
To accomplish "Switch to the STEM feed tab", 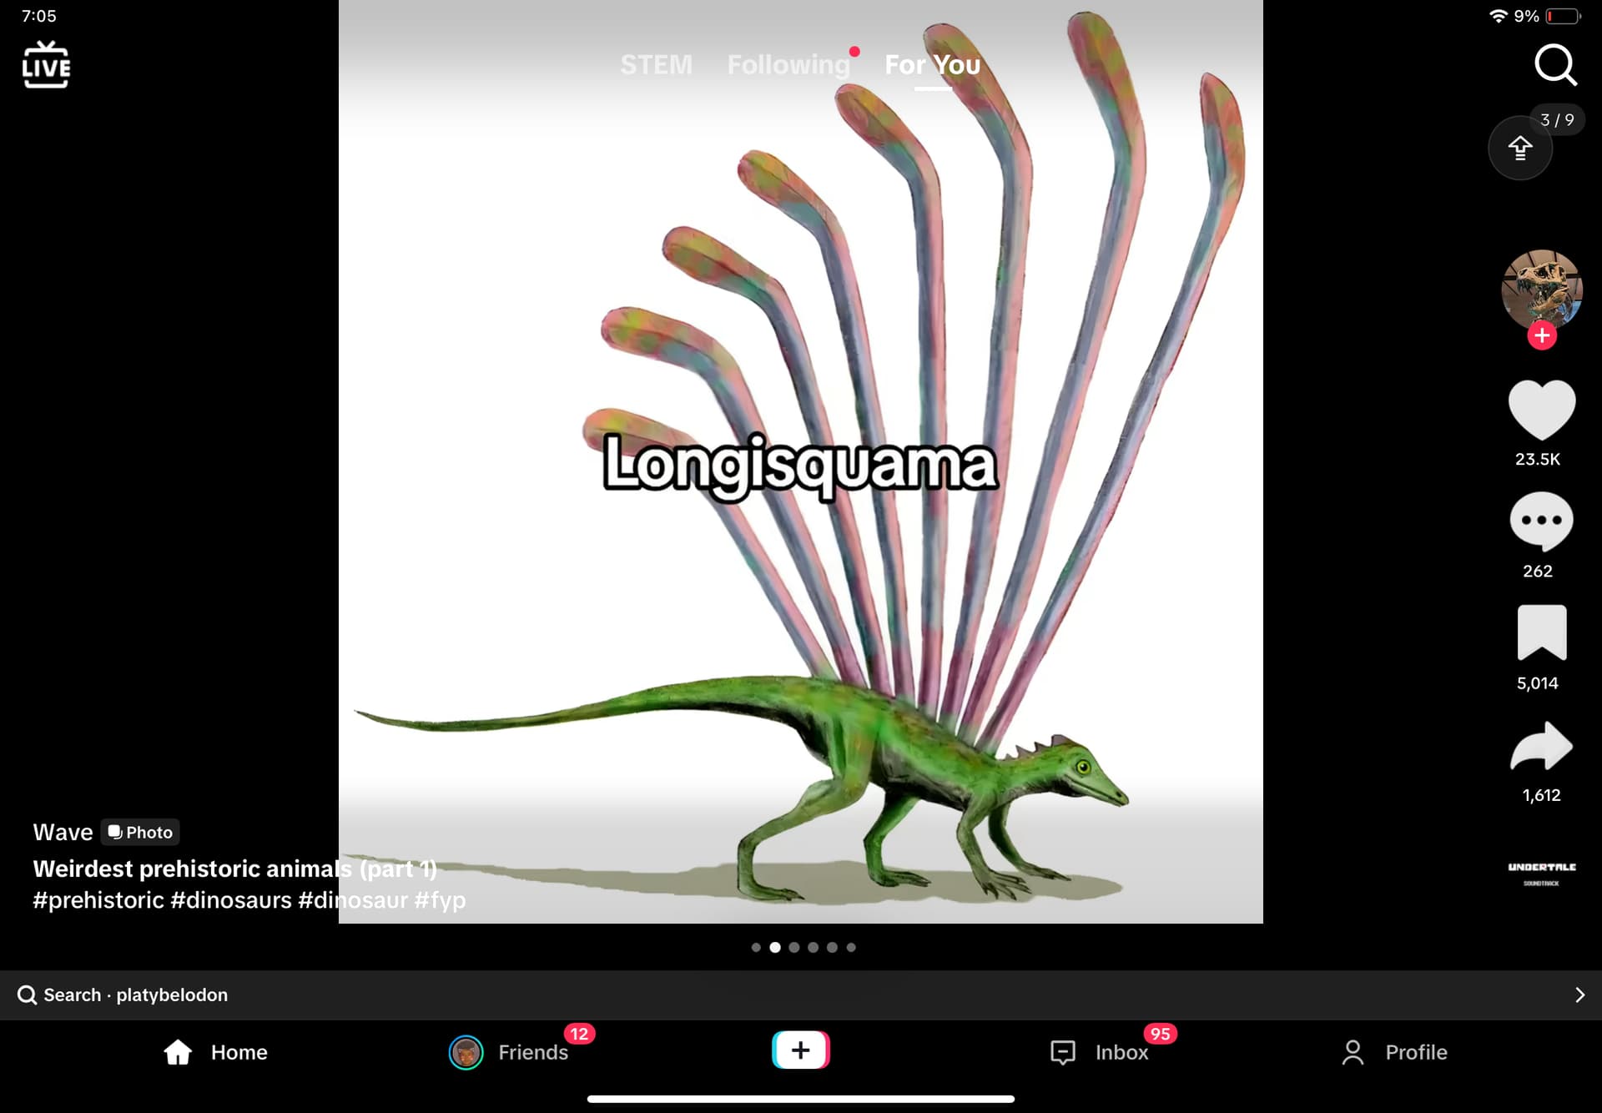I will (x=656, y=65).
